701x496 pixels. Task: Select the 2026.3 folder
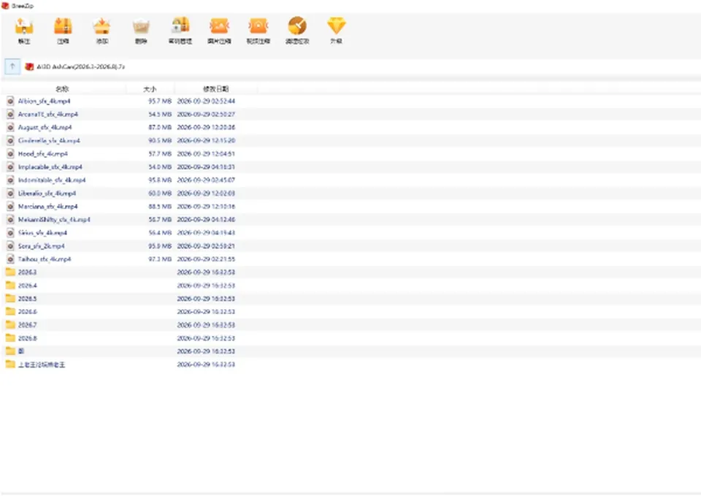click(27, 272)
